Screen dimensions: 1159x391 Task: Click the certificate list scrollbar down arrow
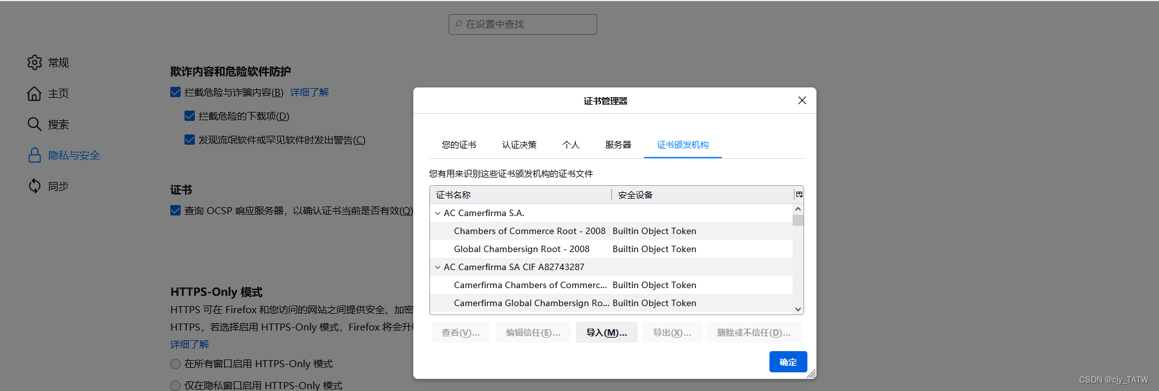(798, 309)
